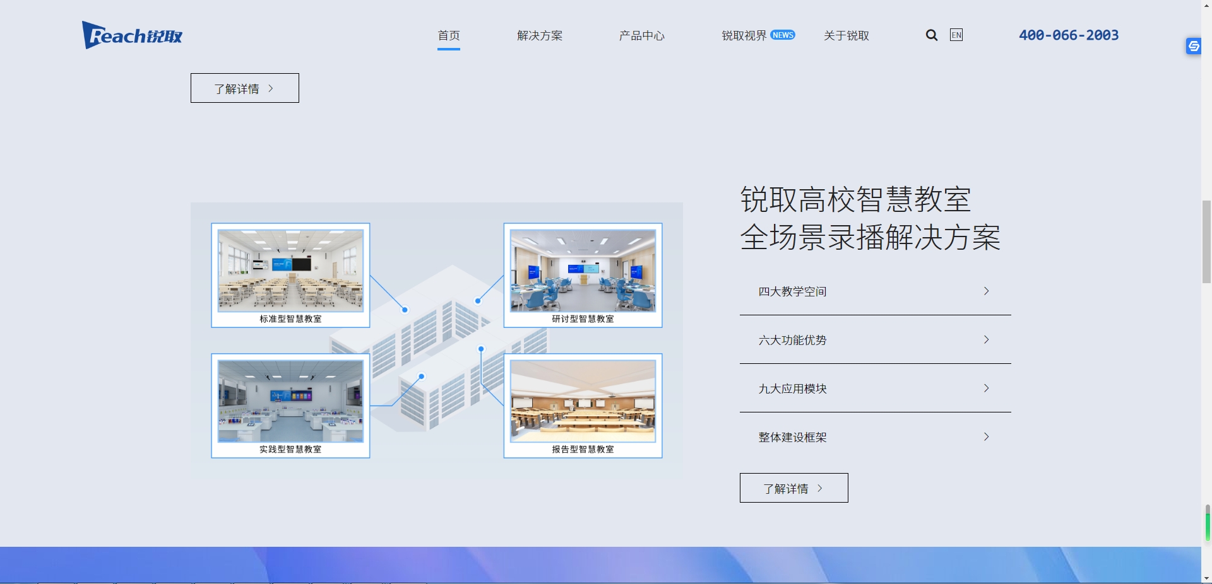Open the search magnifier icon
Viewport: 1212px width, 584px height.
point(931,35)
